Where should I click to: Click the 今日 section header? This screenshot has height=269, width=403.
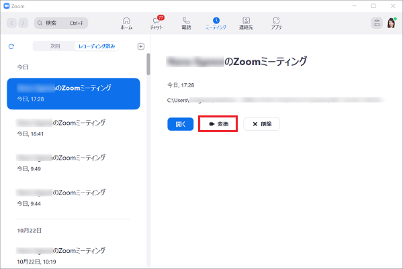point(23,67)
